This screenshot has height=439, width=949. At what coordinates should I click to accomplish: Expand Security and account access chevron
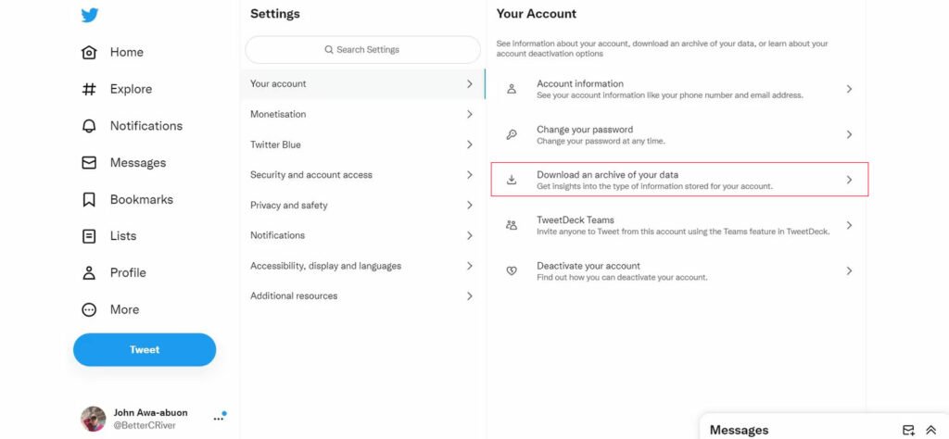click(470, 175)
